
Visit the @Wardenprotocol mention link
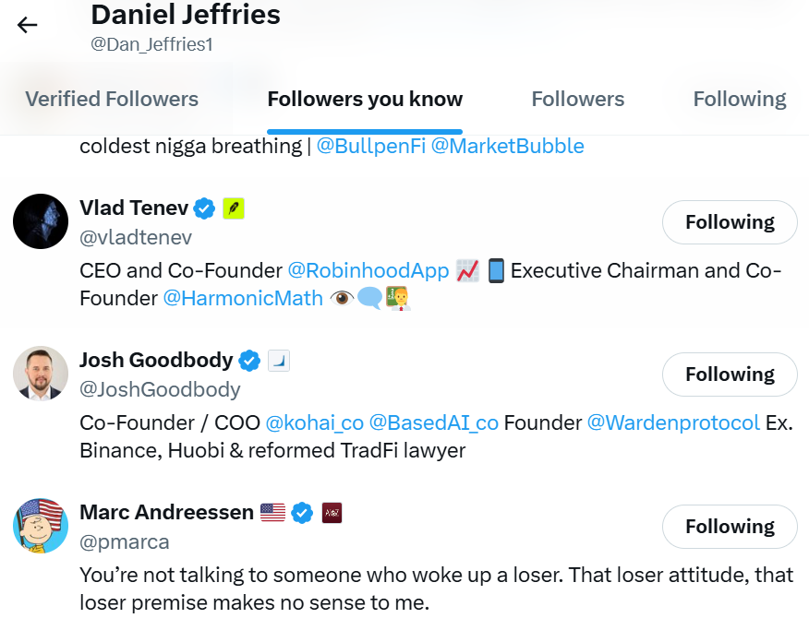(x=673, y=423)
